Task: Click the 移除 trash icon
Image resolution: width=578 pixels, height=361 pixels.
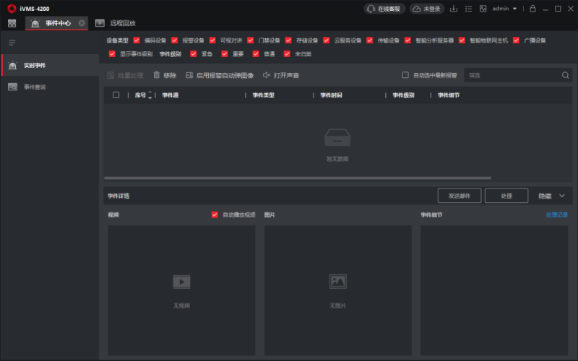Action: coord(156,75)
